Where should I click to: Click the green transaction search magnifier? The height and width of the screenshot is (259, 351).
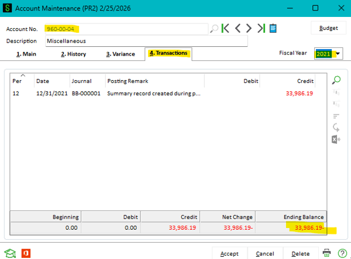[x=336, y=80]
